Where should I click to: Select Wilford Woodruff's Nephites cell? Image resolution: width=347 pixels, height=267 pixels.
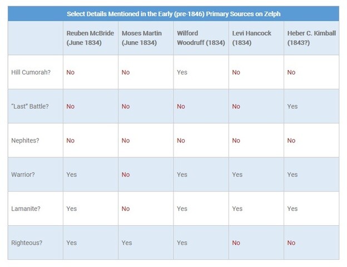[x=181, y=141]
